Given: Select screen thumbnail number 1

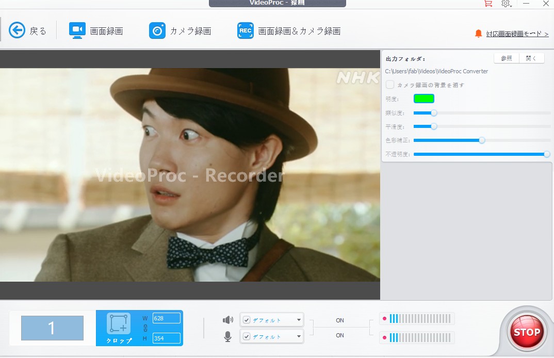Looking at the screenshot, I should click(x=52, y=328).
